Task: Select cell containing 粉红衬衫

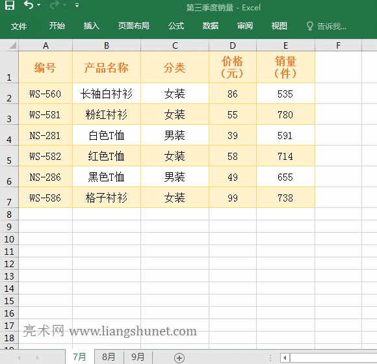Action: (107, 114)
